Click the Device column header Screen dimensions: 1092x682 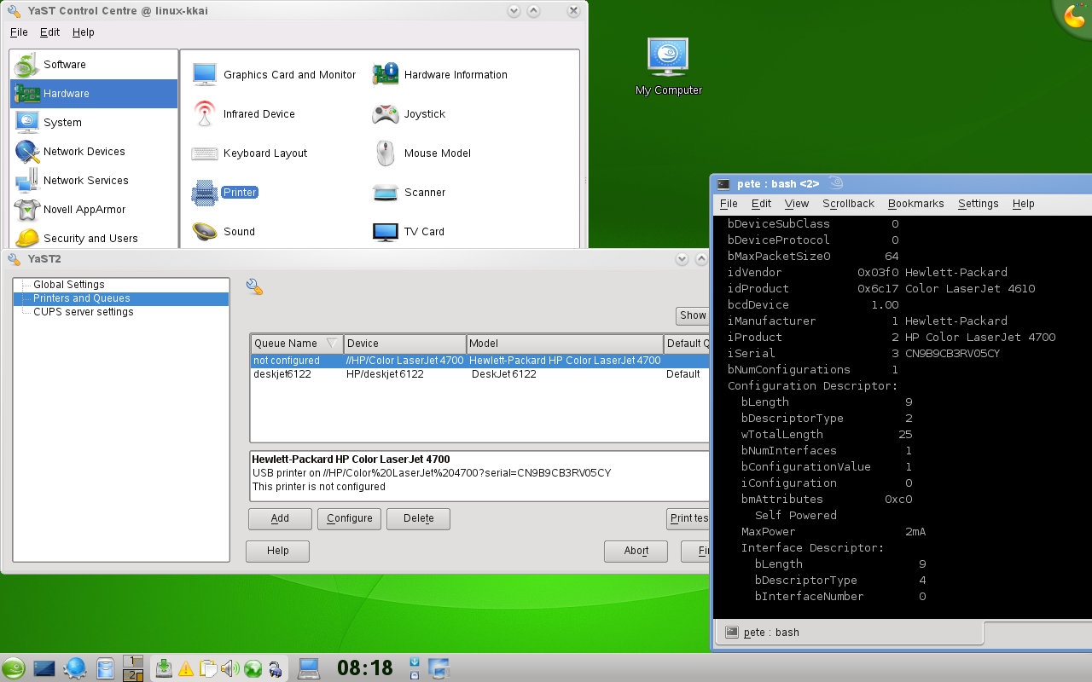pyautogui.click(x=405, y=344)
